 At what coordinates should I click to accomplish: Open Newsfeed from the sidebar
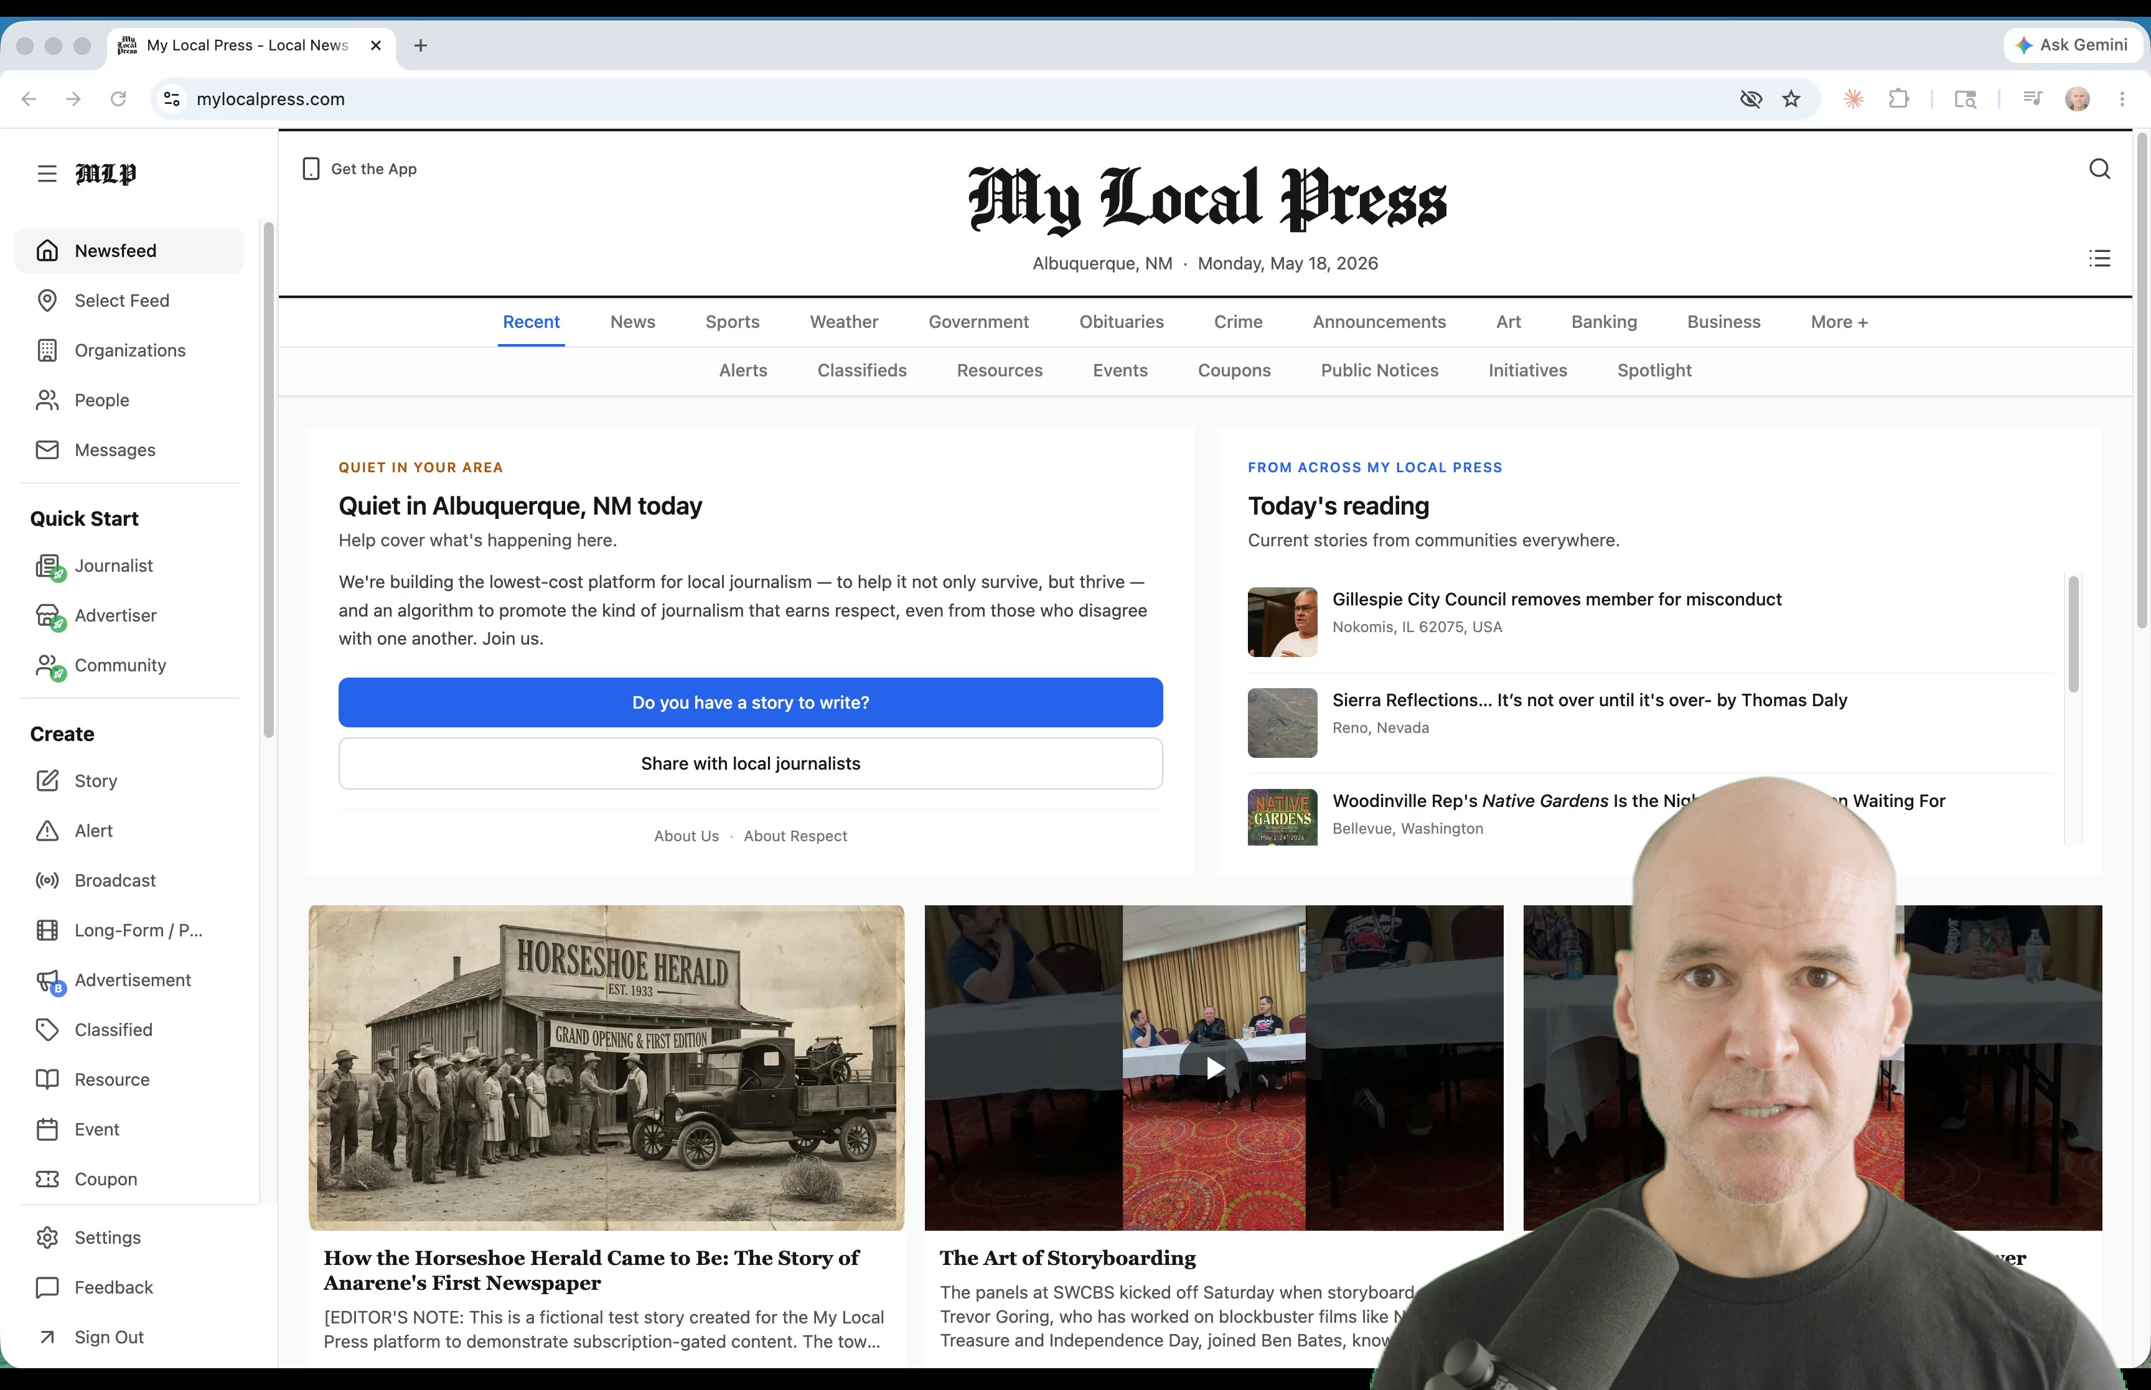(x=129, y=251)
